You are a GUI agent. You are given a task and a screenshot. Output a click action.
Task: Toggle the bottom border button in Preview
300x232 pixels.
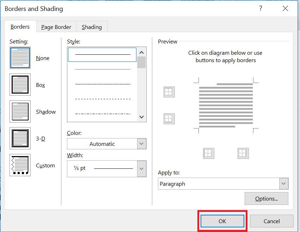[169, 119]
